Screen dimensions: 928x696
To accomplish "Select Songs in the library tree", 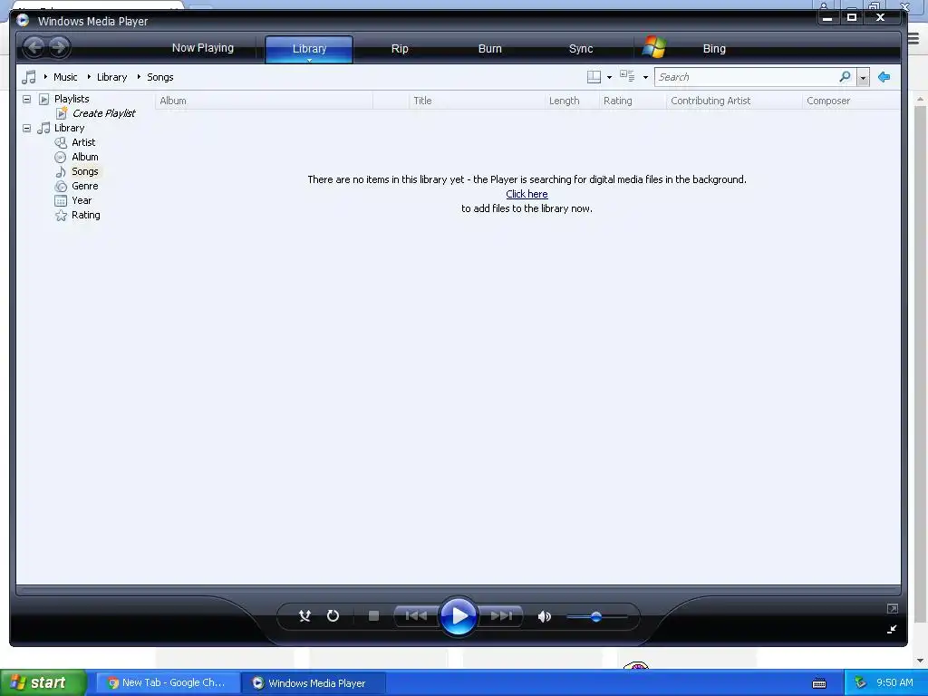I will pyautogui.click(x=84, y=171).
